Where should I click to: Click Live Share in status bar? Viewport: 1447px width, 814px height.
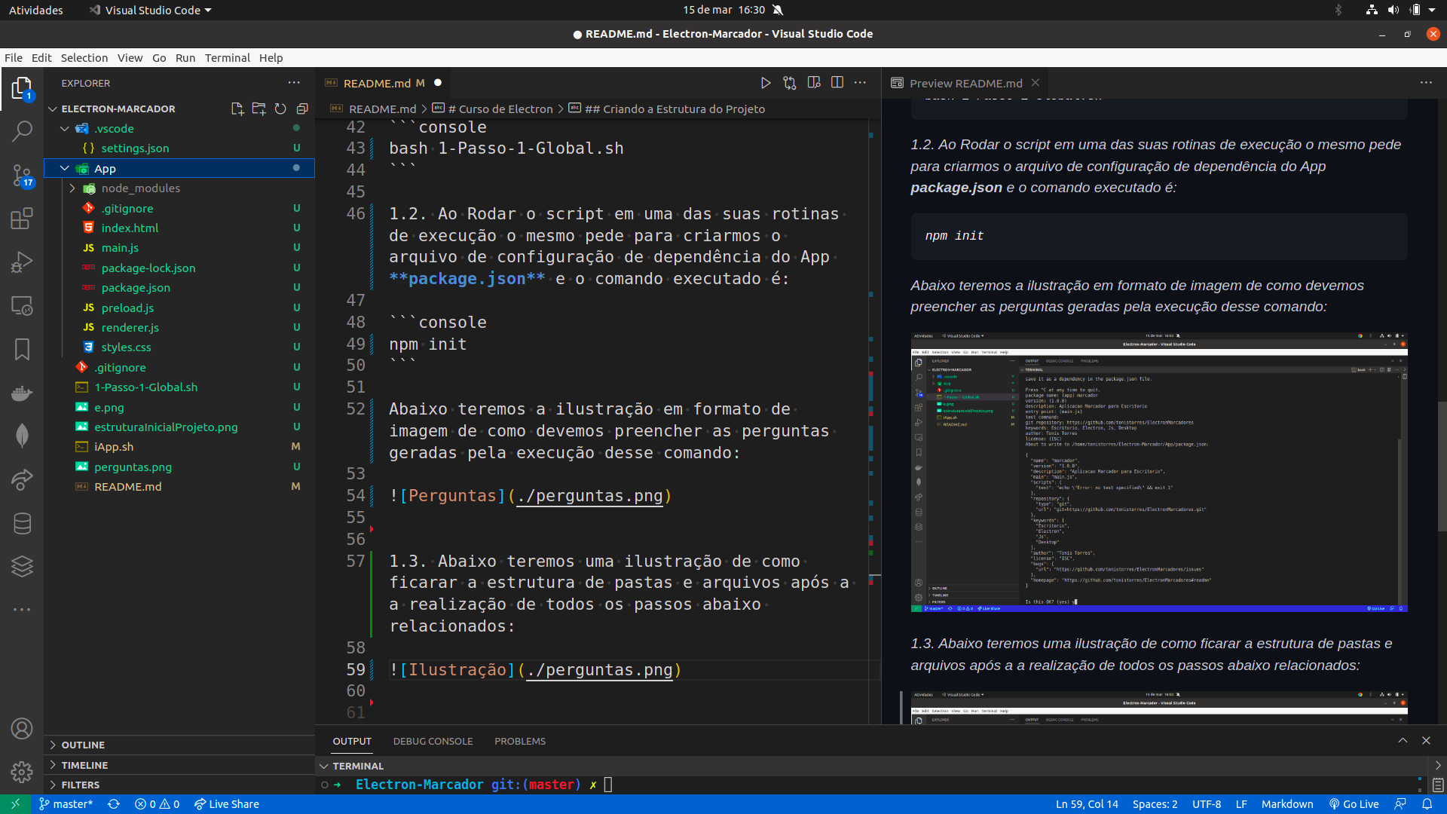(x=226, y=804)
